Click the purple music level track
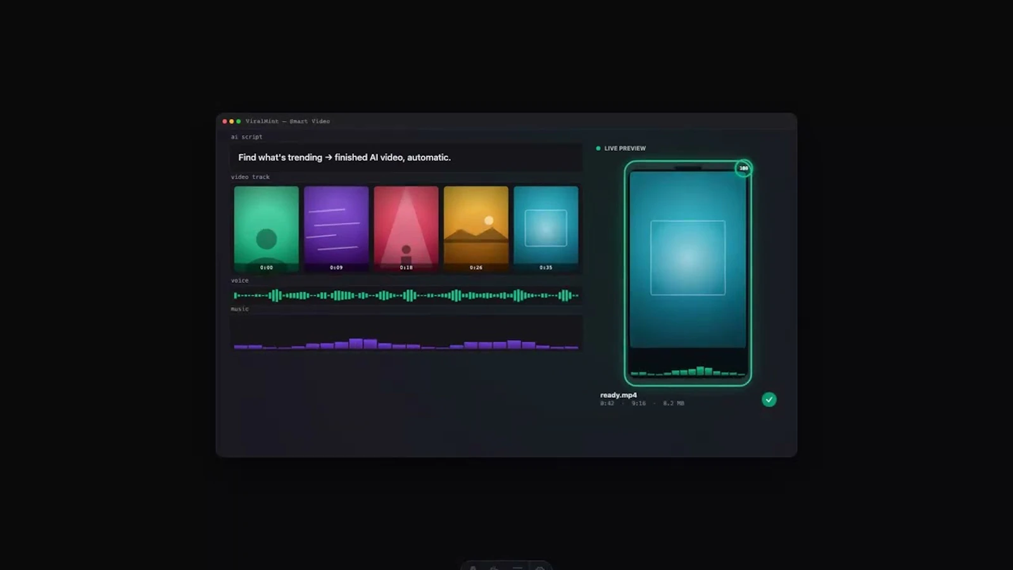 tap(406, 332)
